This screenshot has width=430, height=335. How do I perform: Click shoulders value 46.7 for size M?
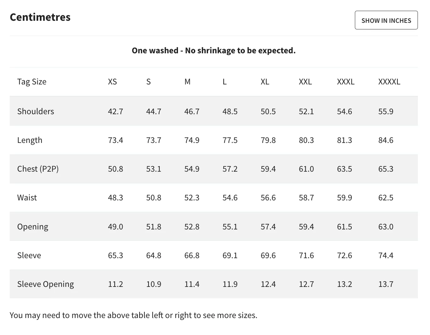coord(192,111)
